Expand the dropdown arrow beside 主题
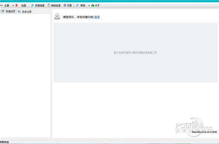The width and height of the screenshot is (219, 144). tap(13, 5)
